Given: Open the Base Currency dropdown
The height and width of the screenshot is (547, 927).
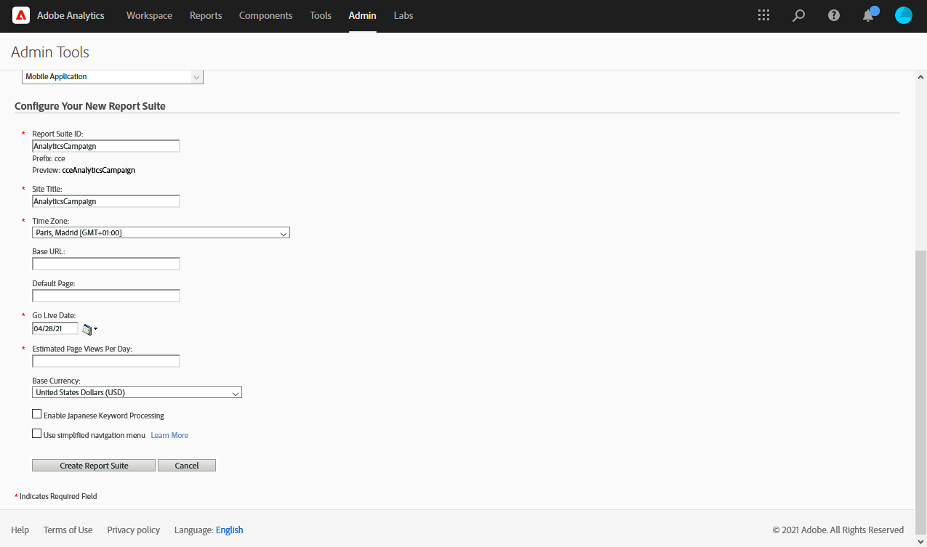Looking at the screenshot, I should coord(137,392).
